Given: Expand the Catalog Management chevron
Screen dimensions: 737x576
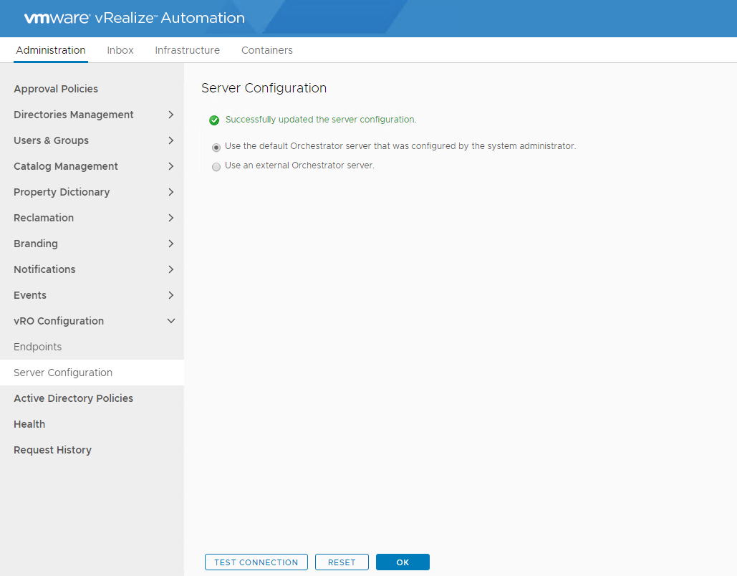Looking at the screenshot, I should (170, 166).
